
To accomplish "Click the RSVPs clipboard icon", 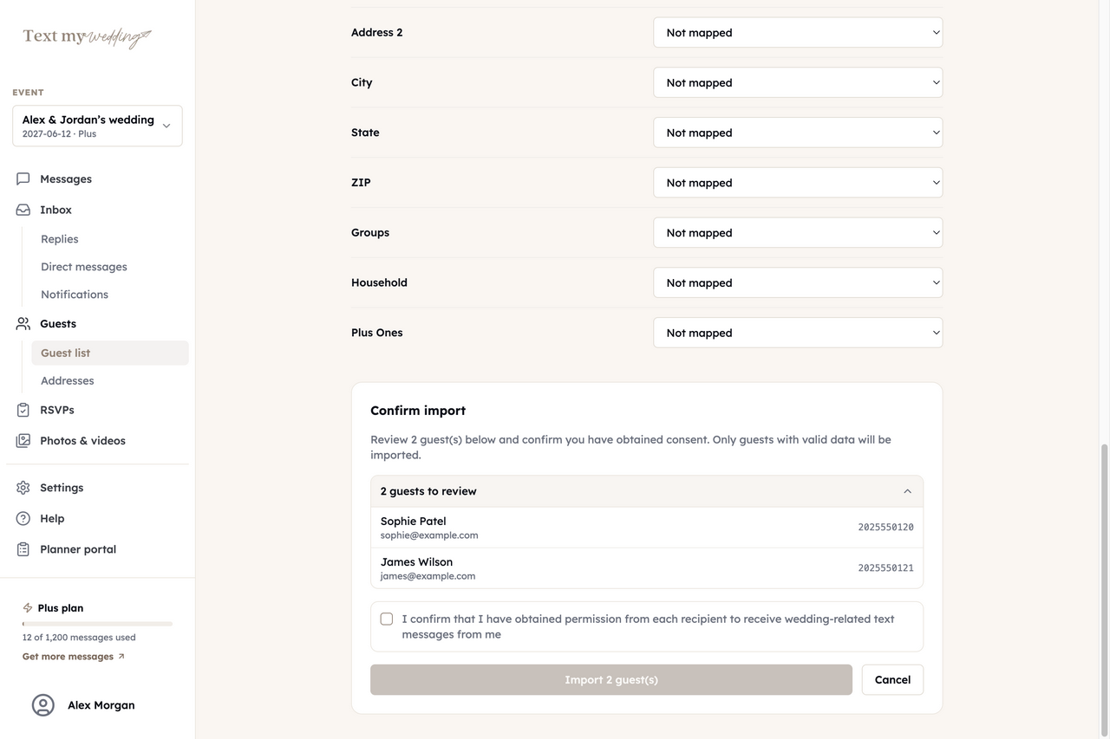I will click(x=23, y=410).
